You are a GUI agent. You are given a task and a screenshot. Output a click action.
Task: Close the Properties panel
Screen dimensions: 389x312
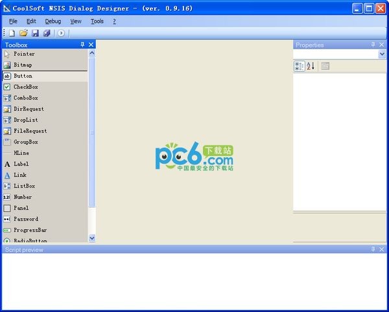coord(382,45)
